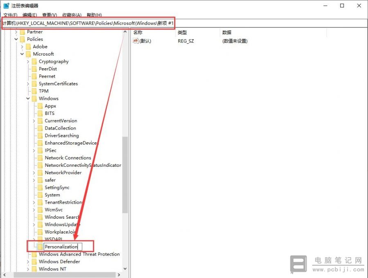This screenshot has height=278, width=368.
Task: Select the WindowsUpdate key
Action: (x=63, y=224)
